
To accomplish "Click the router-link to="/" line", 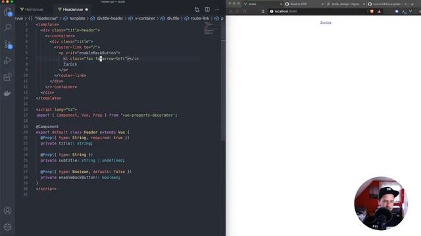I will [x=77, y=47].
